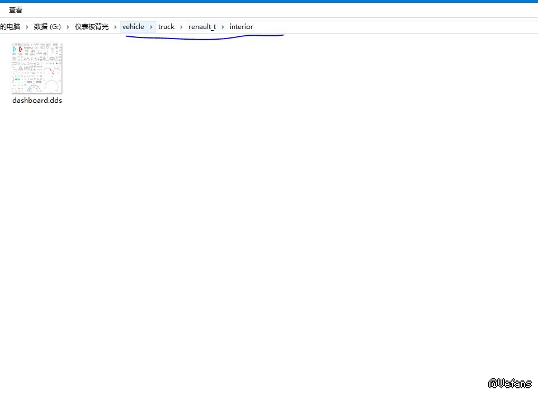
Task: Go to 的电脑 breadcrumb segment
Action: 10,27
